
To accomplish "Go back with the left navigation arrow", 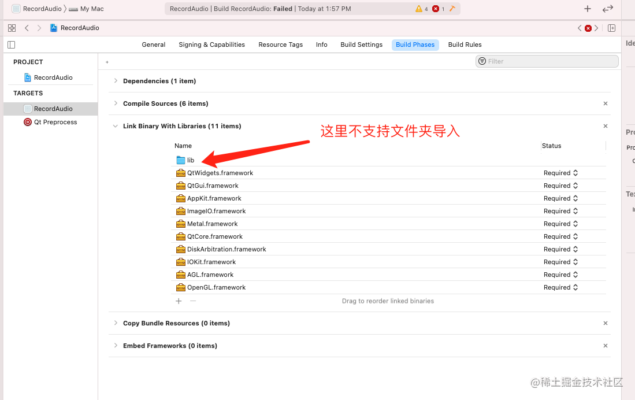I will point(27,28).
